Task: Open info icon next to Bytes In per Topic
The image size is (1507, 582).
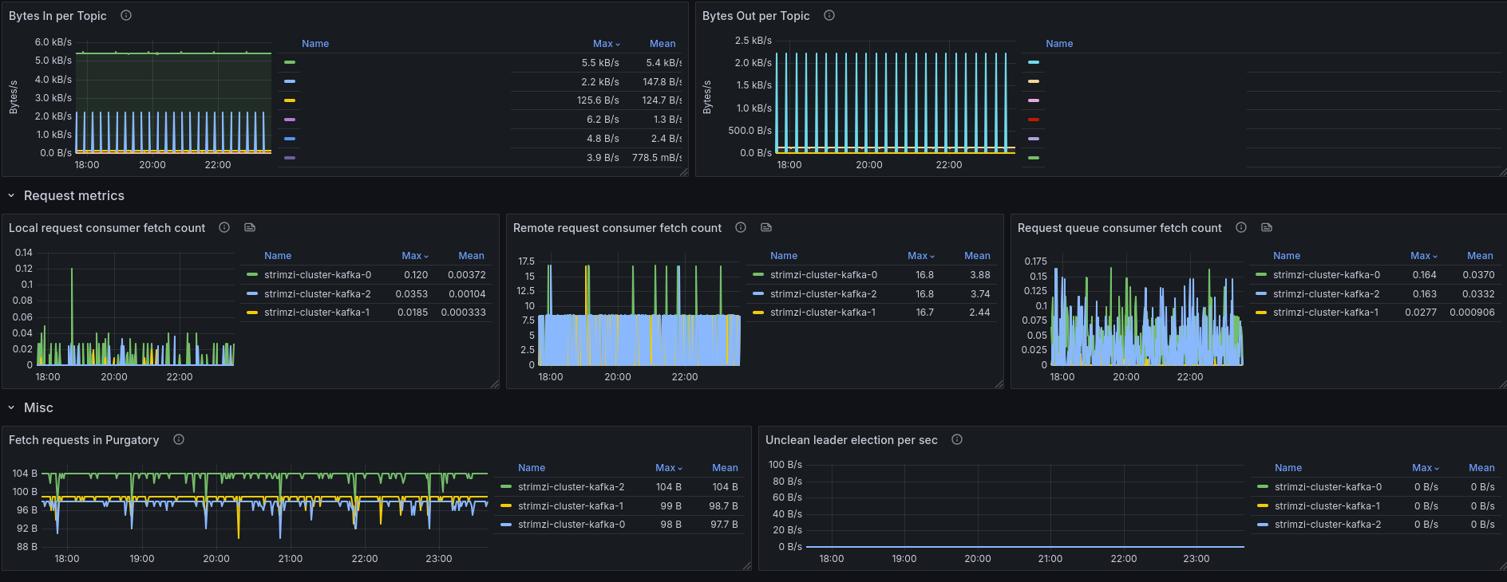Action: click(126, 15)
